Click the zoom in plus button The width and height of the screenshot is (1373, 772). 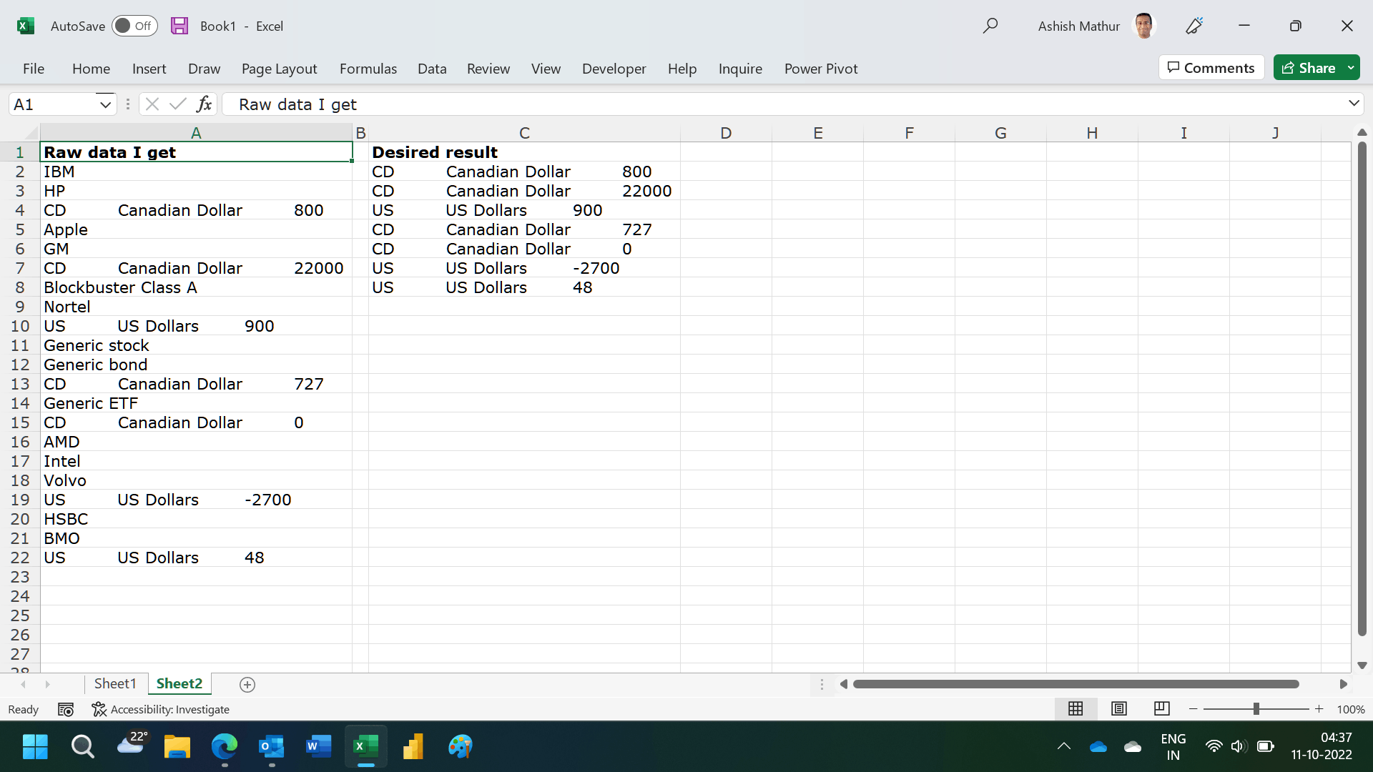point(1319,708)
